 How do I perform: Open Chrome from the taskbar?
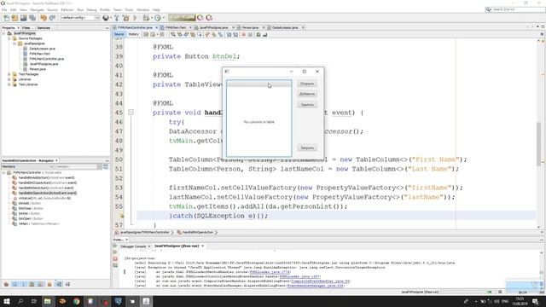tap(76, 301)
